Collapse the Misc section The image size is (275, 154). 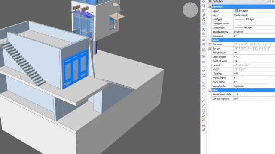point(210,90)
